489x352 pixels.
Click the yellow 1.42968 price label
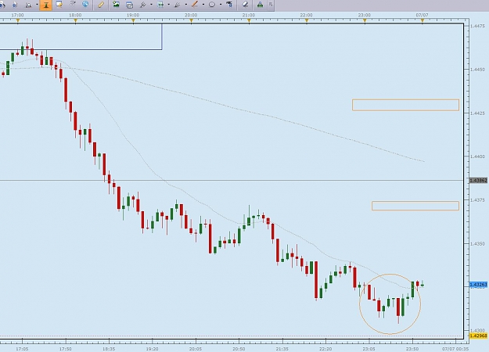478,336
